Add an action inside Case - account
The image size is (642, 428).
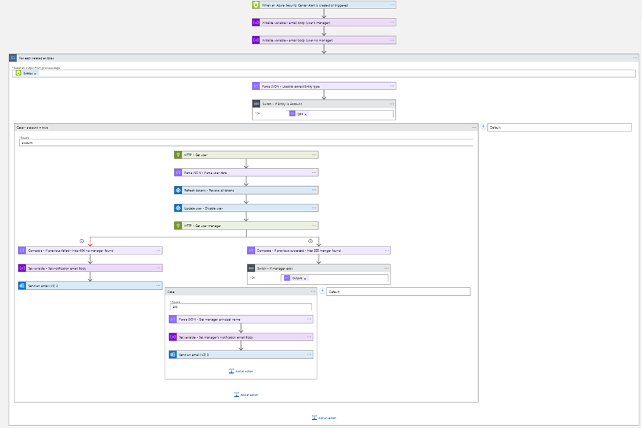point(246,395)
